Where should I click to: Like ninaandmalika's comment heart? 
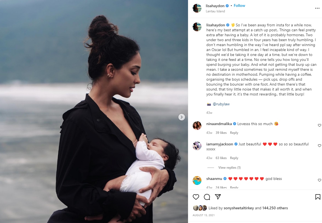click(319, 125)
